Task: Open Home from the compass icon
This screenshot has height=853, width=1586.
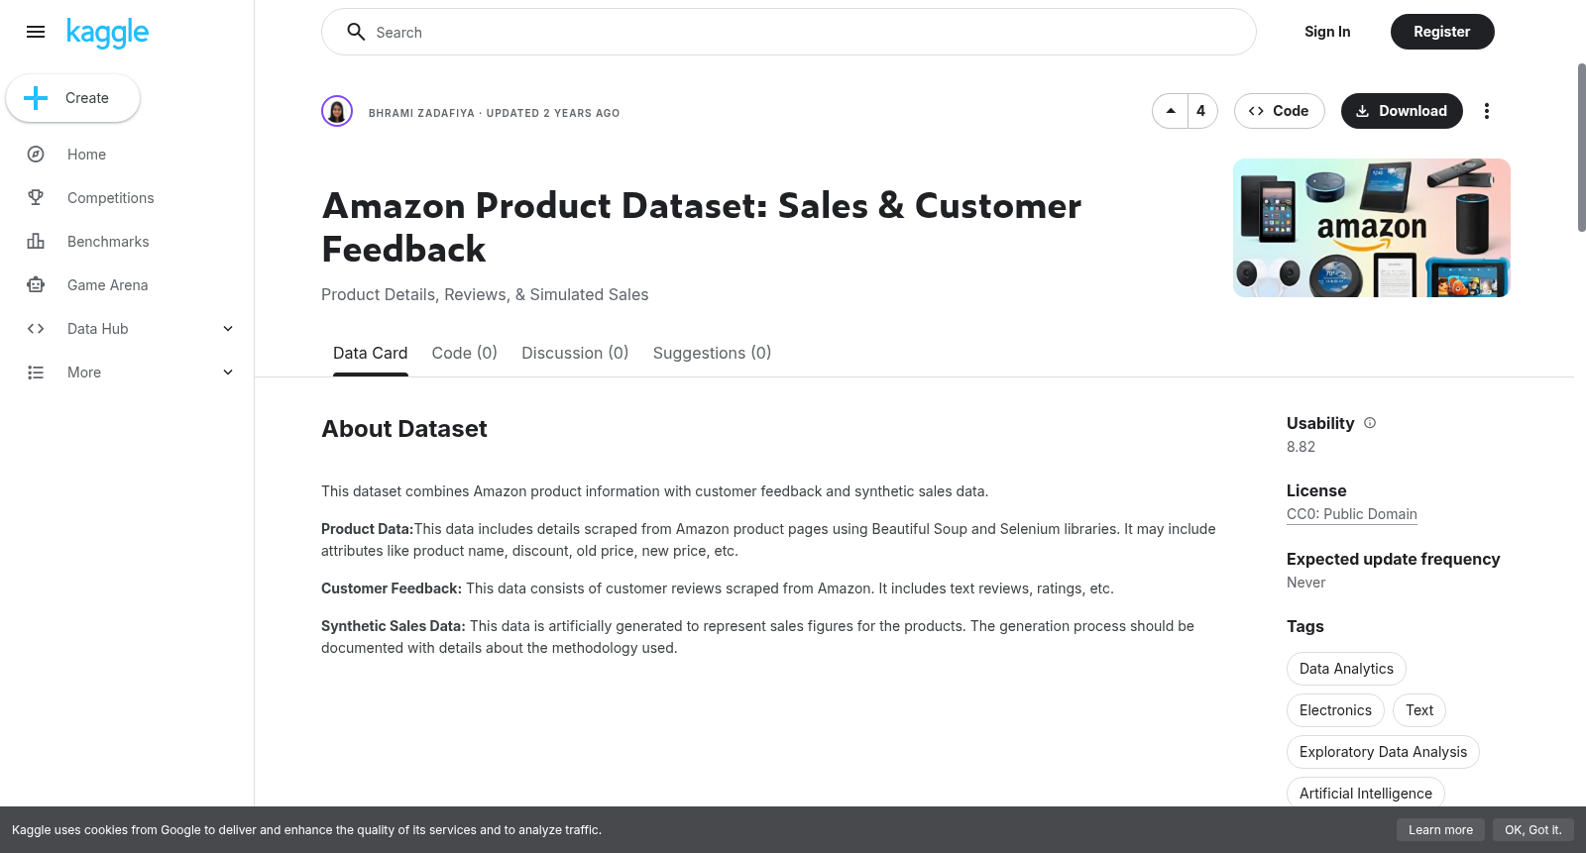Action: 36,155
